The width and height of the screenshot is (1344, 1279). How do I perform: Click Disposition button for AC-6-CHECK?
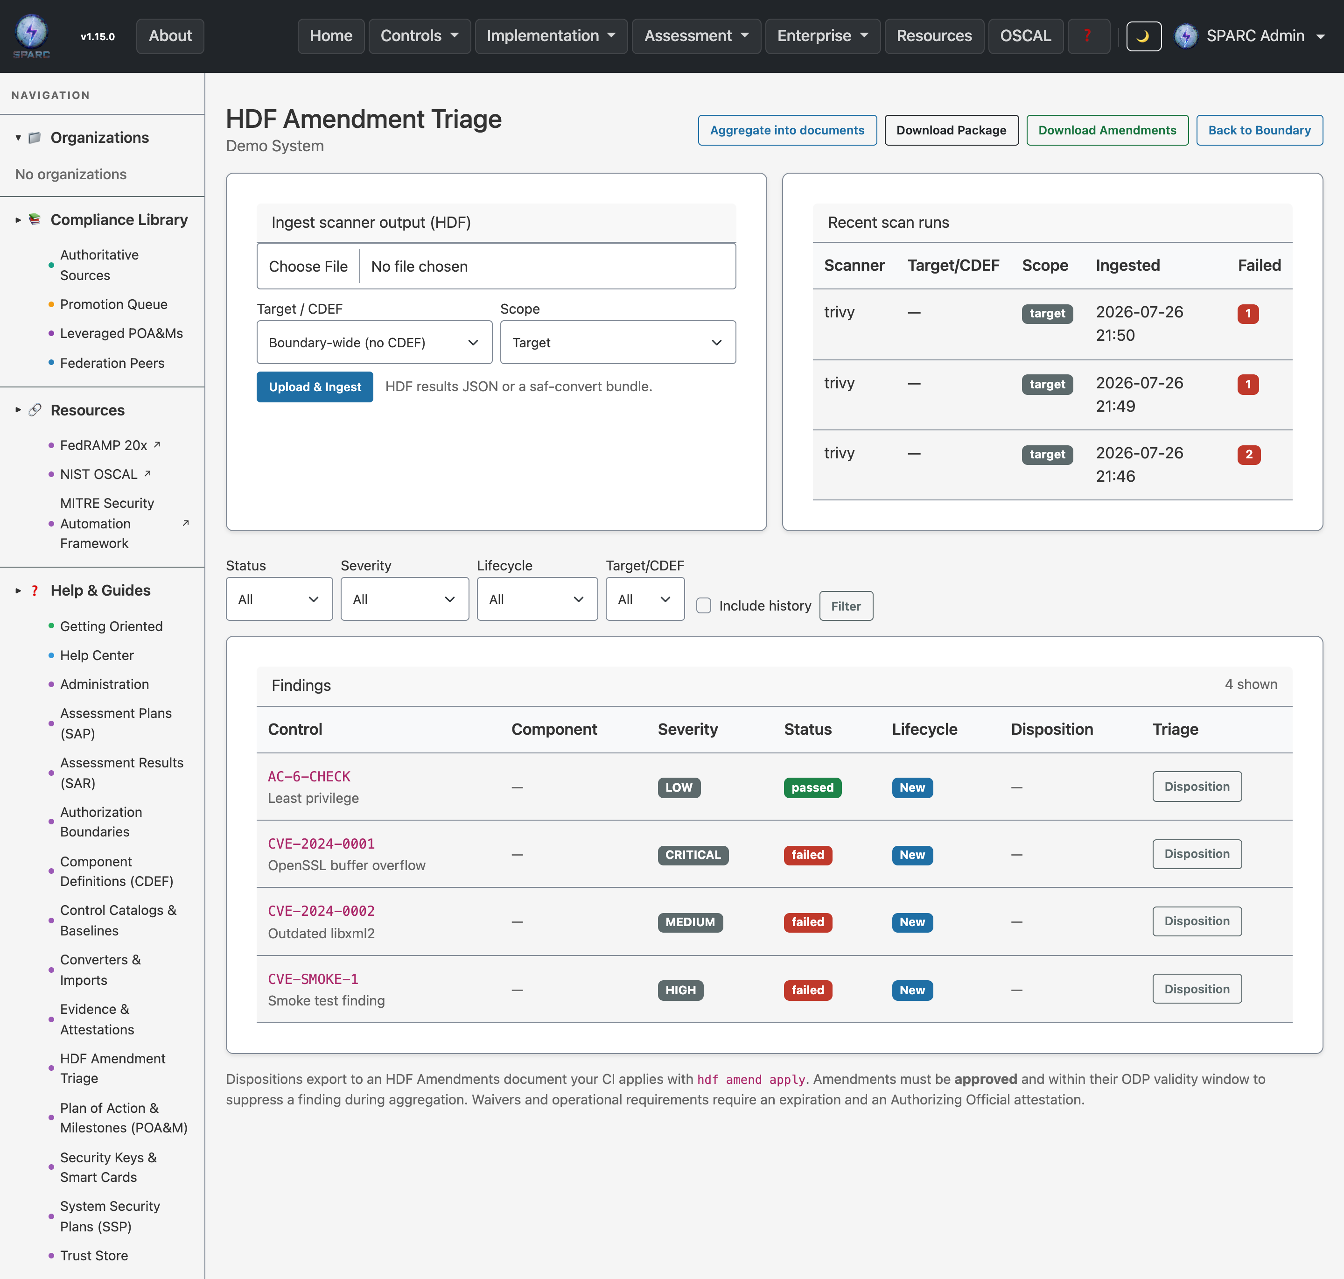[1197, 786]
